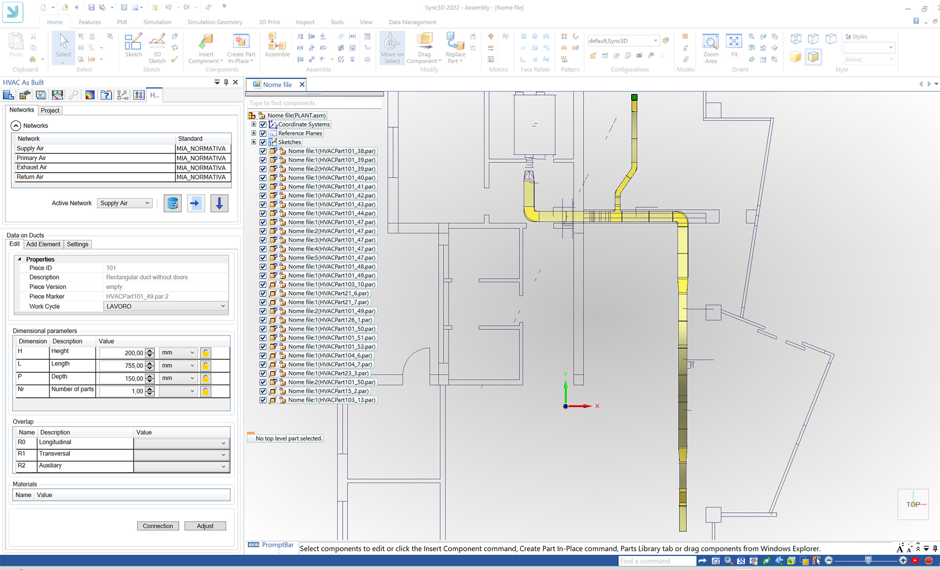Viewport: 940px width, 570px height.
Task: Open Data Management tab
Action: tap(412, 22)
